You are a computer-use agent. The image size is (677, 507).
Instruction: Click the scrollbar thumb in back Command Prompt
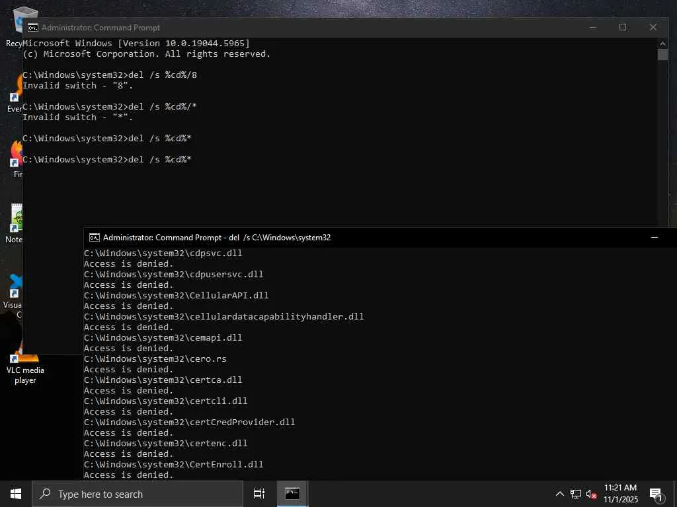coord(662,54)
